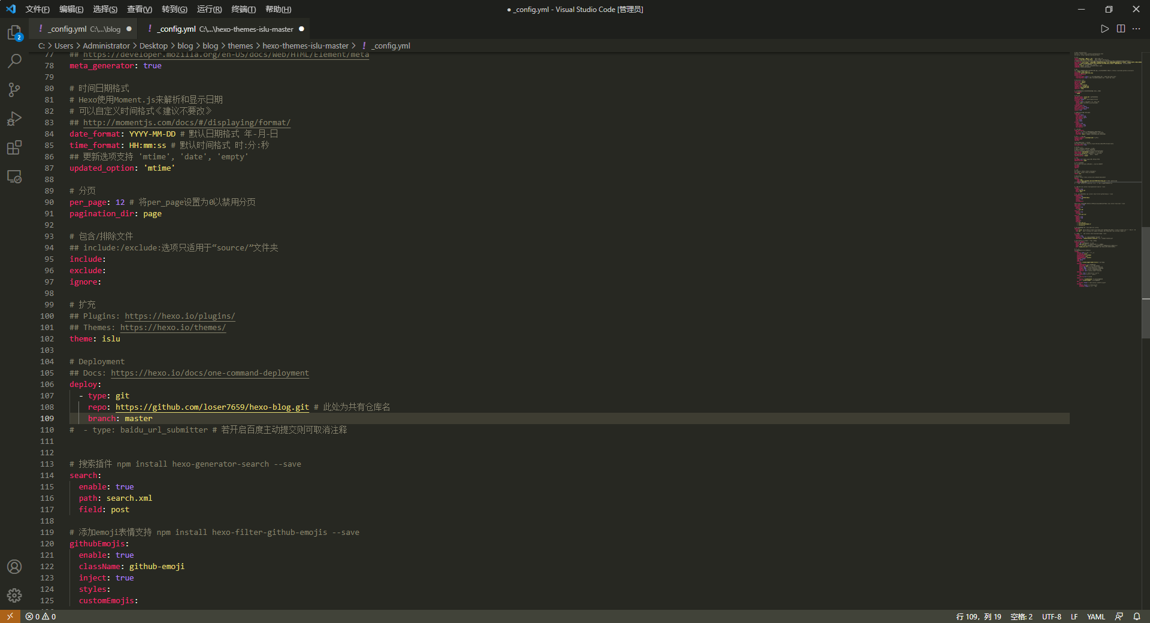
Task: Expand the Users breadcrumb
Action: pyautogui.click(x=63, y=46)
